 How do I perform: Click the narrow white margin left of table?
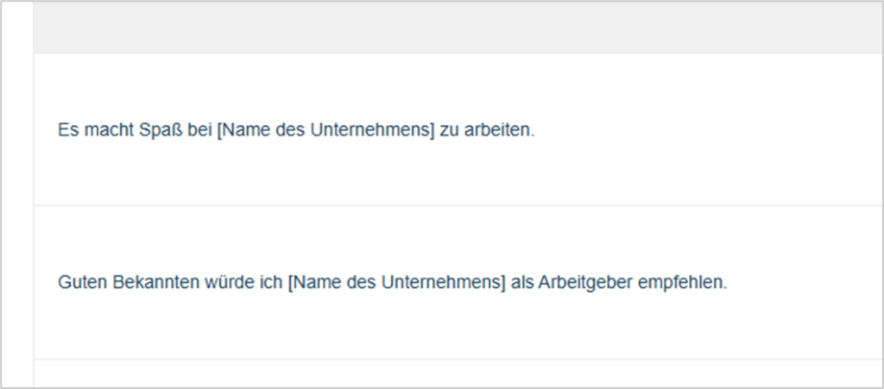(17, 195)
